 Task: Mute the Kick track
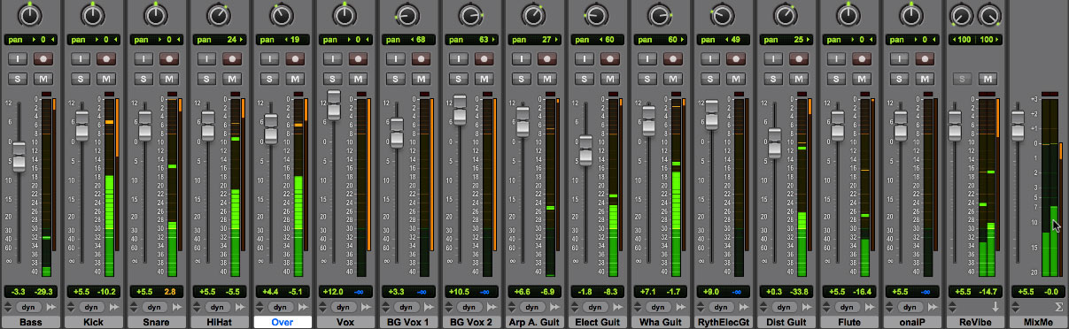(105, 78)
